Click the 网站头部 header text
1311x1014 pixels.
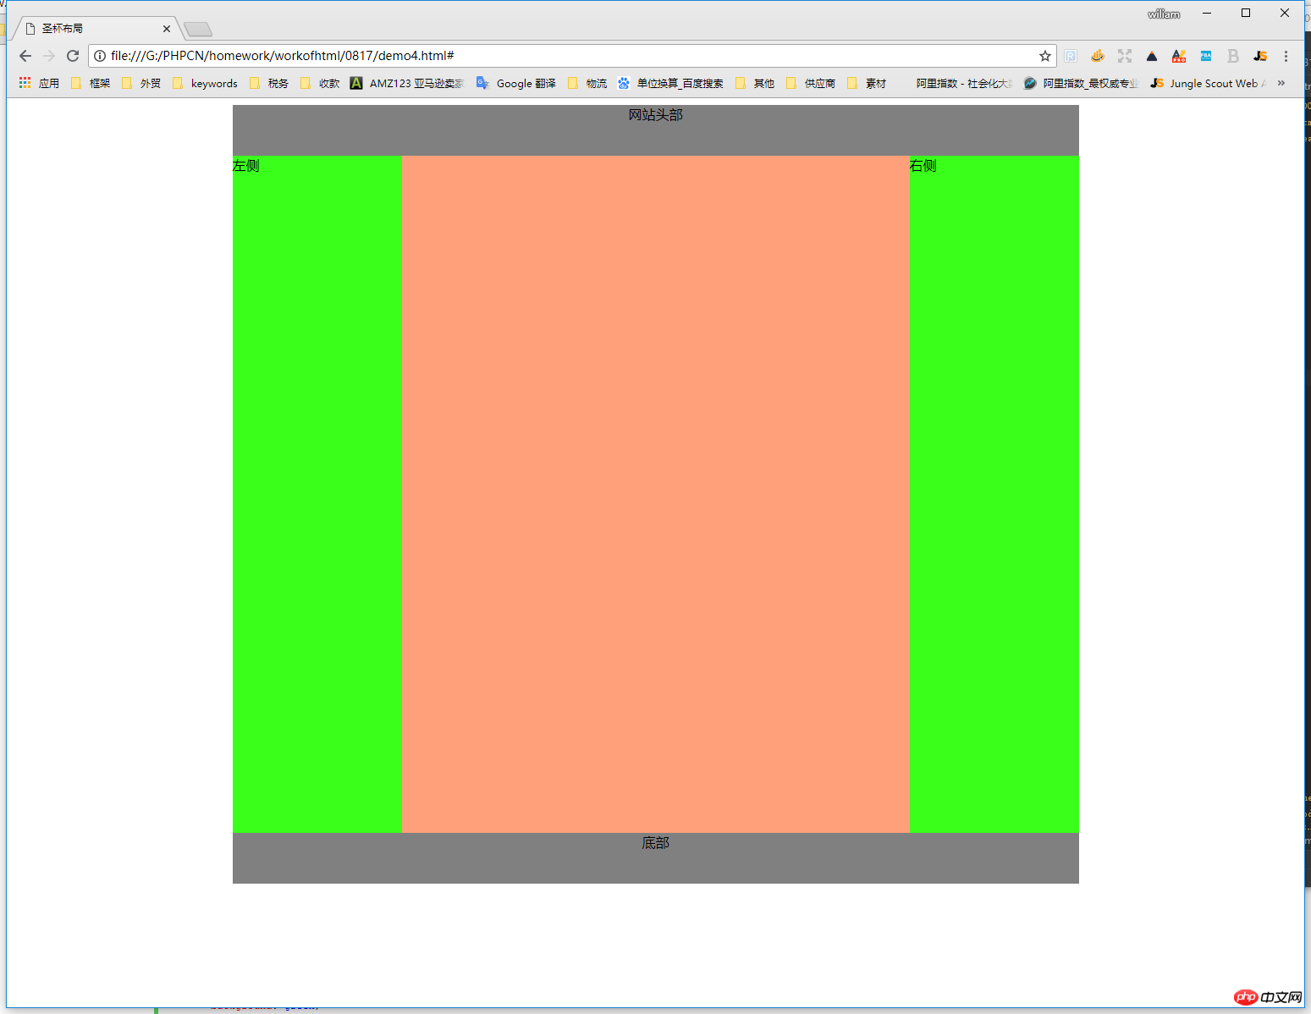tap(656, 115)
